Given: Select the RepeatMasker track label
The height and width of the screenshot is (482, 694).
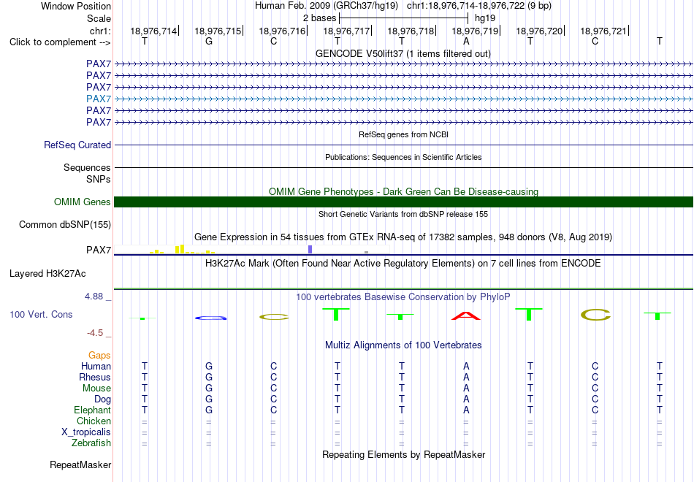Looking at the screenshot, I should pyautogui.click(x=80, y=464).
